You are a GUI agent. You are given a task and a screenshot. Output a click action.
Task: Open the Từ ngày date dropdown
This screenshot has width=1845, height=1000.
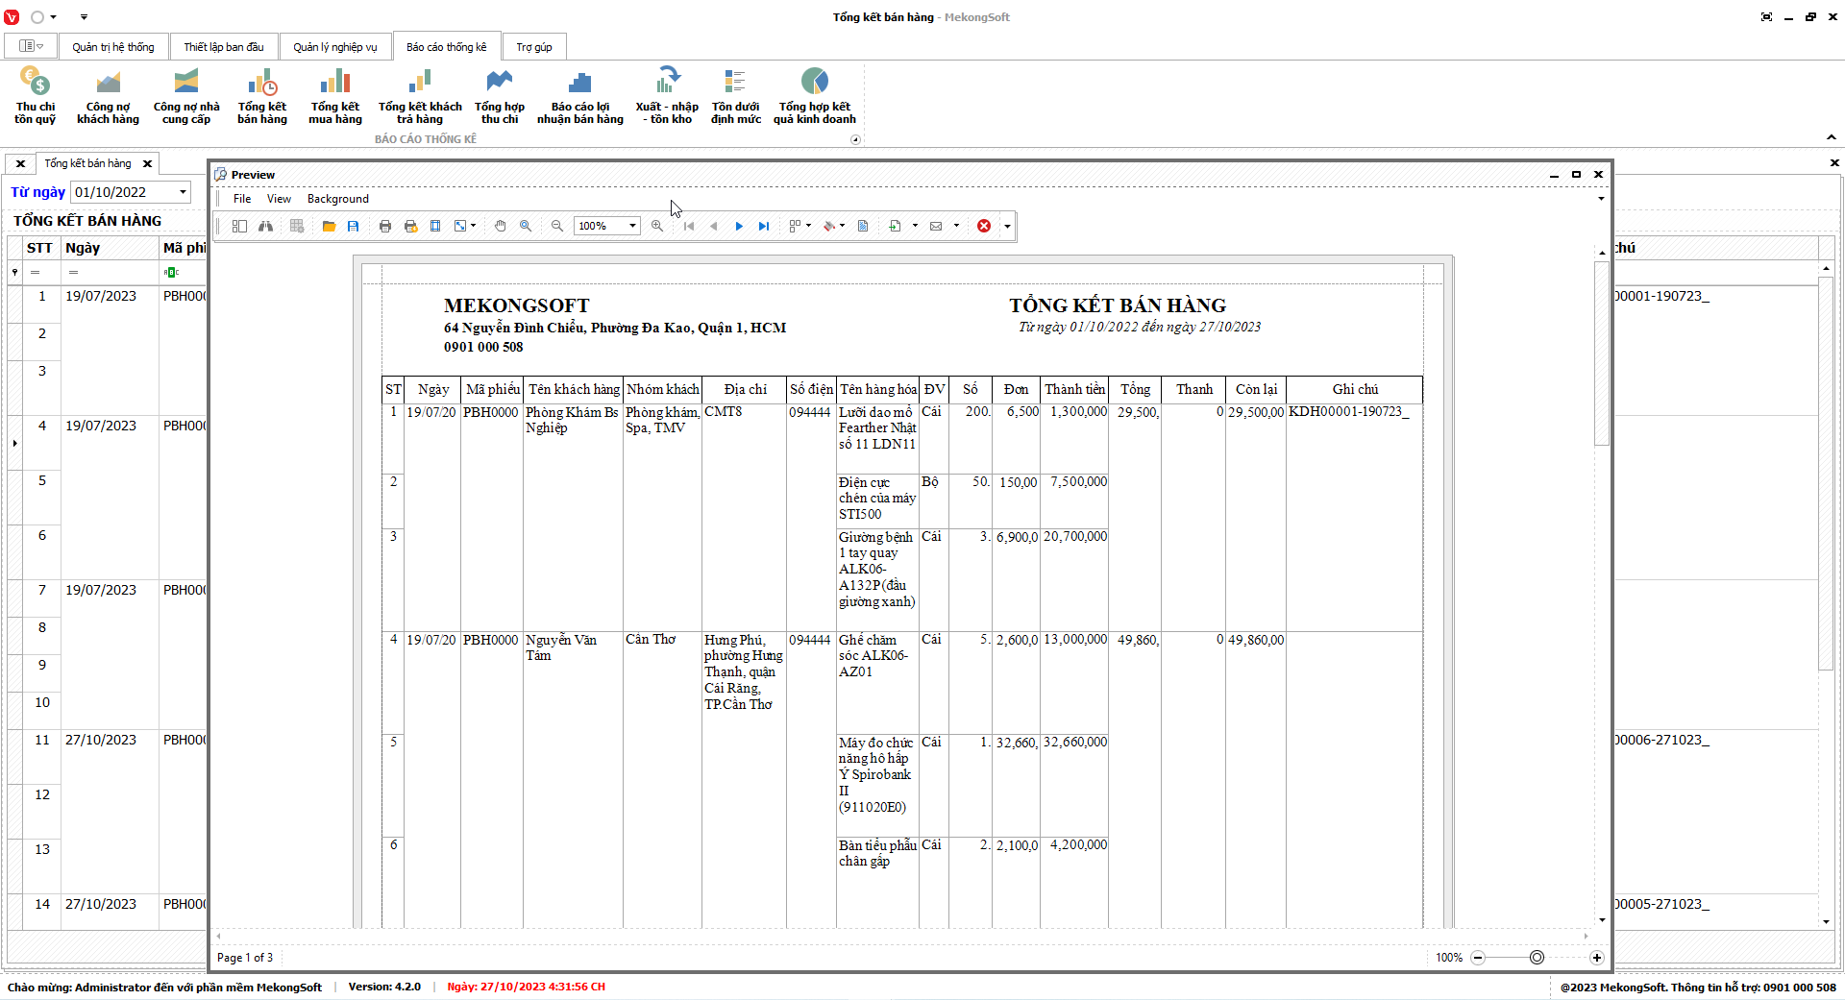pyautogui.click(x=183, y=192)
